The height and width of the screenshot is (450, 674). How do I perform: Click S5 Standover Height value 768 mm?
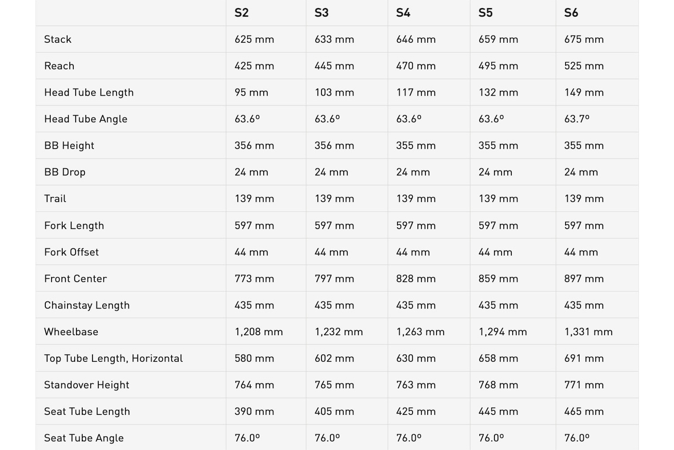(498, 385)
